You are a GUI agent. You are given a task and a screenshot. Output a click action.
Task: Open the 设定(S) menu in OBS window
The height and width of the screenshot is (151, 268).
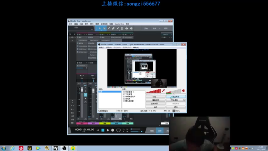coord(109,47)
